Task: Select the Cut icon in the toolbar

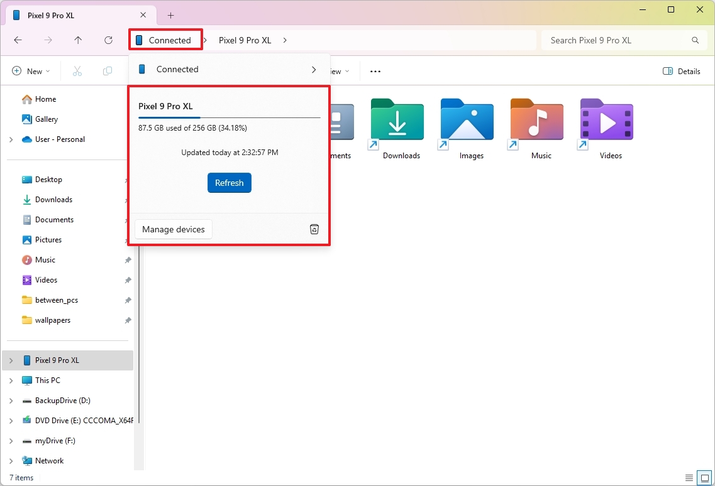Action: point(77,70)
